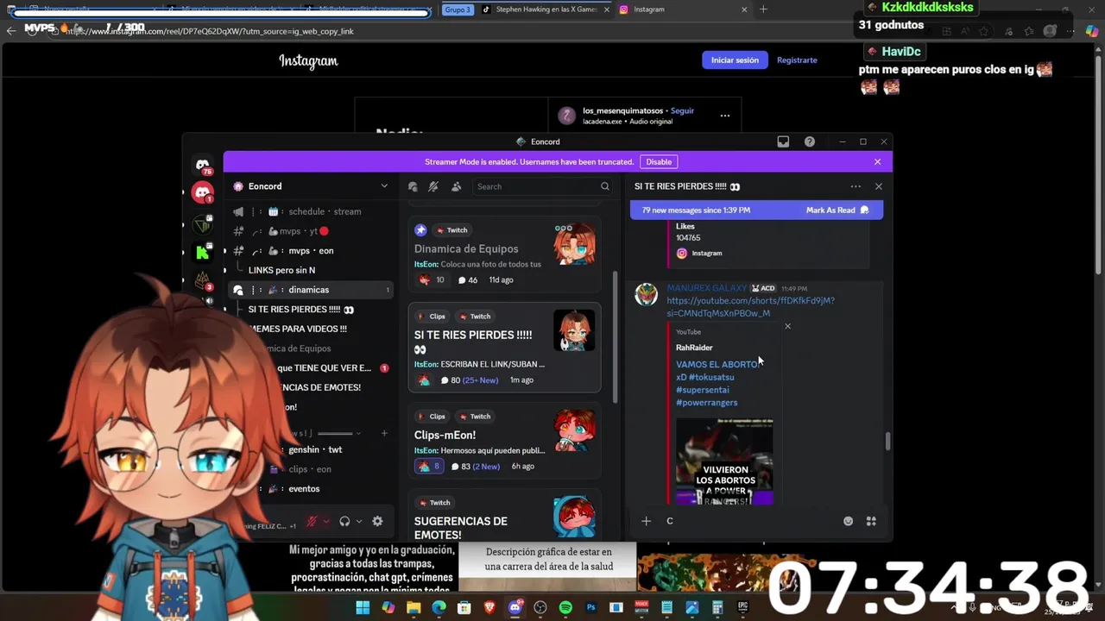Show member list icon near search

pos(456,186)
